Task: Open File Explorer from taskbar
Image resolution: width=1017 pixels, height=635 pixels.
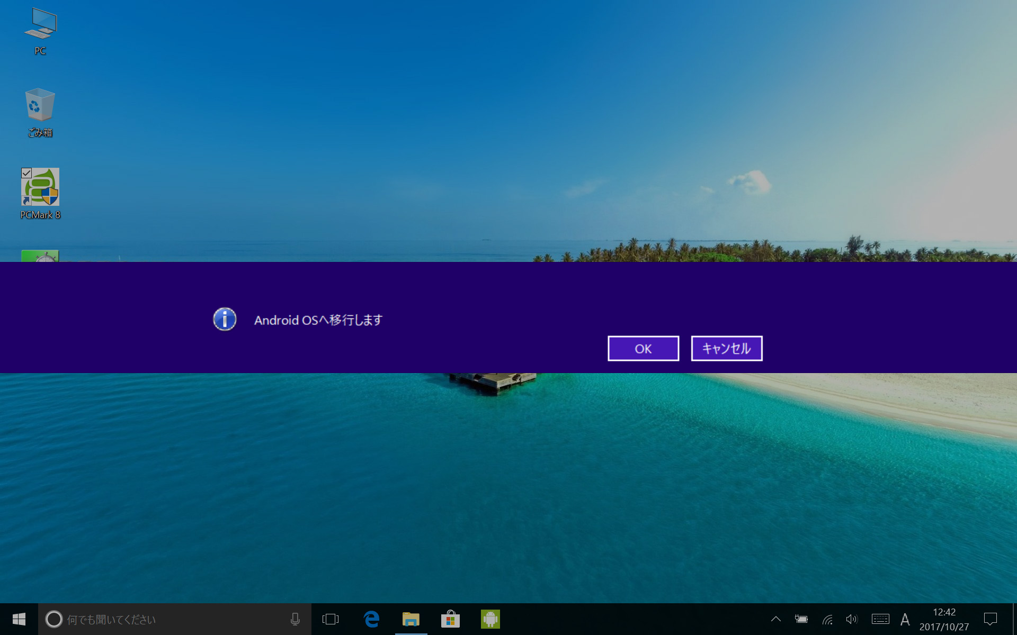Action: [411, 619]
